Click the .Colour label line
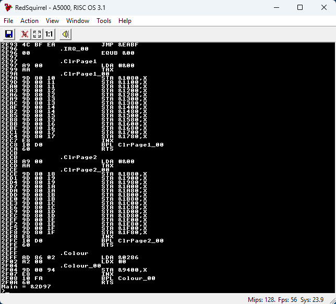 74,253
